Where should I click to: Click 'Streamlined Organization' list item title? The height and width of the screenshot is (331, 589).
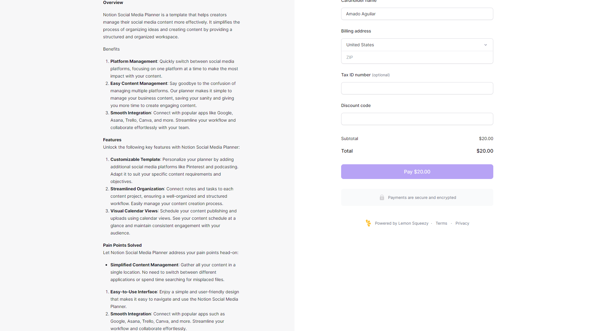coord(137,189)
